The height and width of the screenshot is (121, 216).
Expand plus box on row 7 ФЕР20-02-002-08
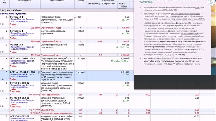pos(3,106)
